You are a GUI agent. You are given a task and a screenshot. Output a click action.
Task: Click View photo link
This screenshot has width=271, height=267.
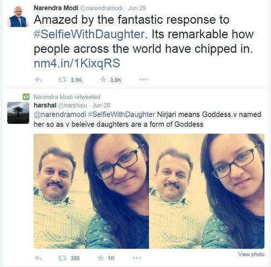(251, 254)
